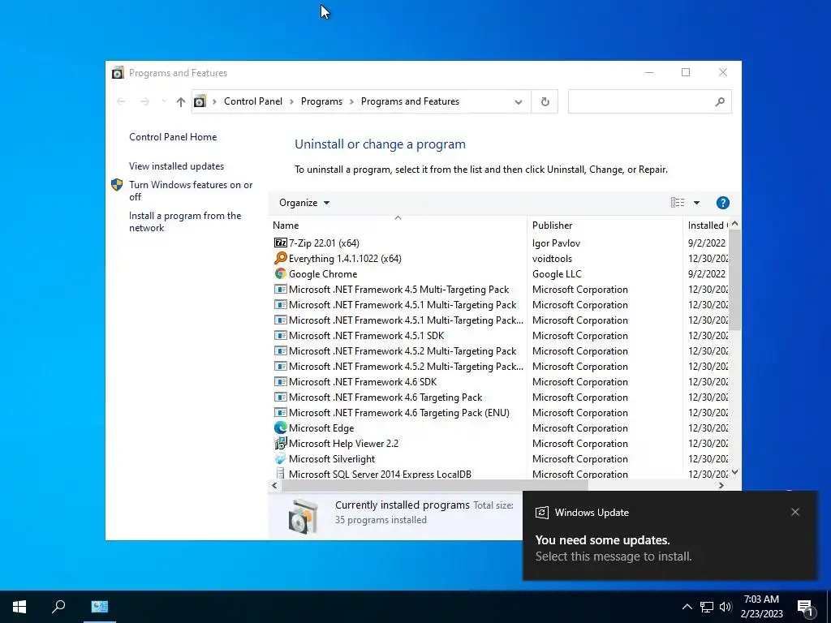
Task: Click the Programs and Features breadcrumb
Action: tap(410, 101)
